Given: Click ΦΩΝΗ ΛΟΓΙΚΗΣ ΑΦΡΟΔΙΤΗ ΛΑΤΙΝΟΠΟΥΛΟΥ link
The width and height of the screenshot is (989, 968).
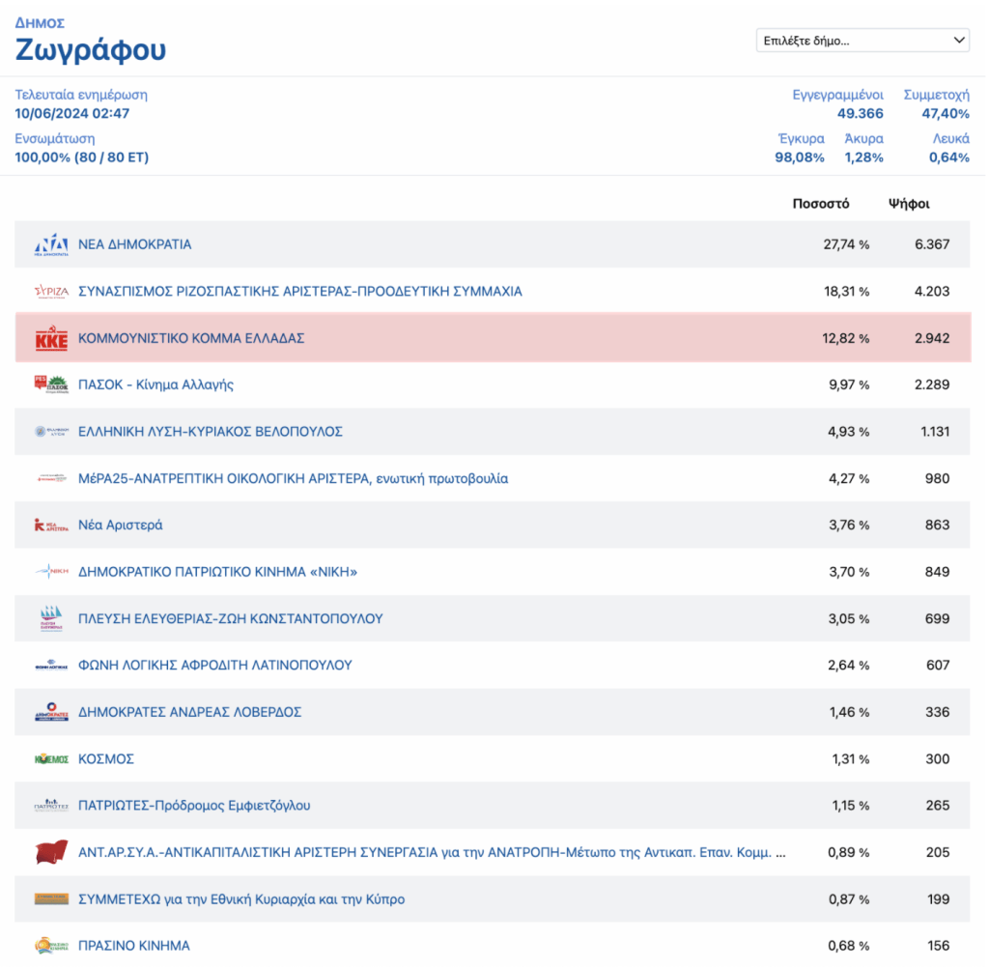Looking at the screenshot, I should pos(214,666).
